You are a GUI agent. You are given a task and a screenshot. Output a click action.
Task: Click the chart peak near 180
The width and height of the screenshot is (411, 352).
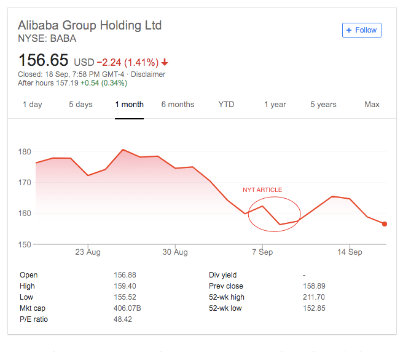(x=123, y=150)
